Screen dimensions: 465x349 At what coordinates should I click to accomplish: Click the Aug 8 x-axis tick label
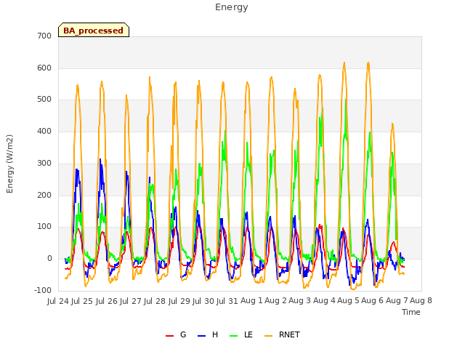[x=421, y=301]
